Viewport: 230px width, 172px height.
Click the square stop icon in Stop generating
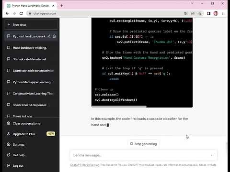tap(131, 144)
